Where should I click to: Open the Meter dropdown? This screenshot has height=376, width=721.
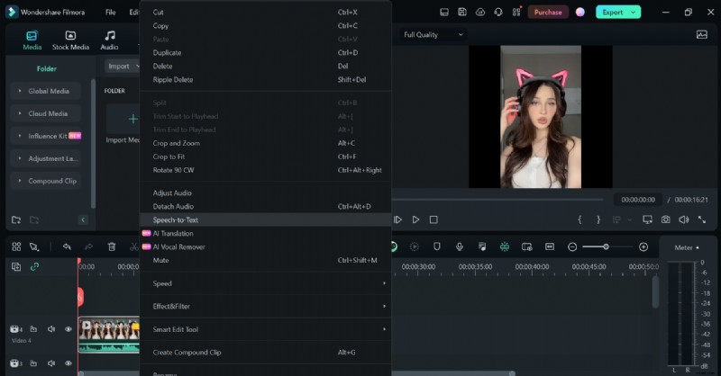pos(687,248)
